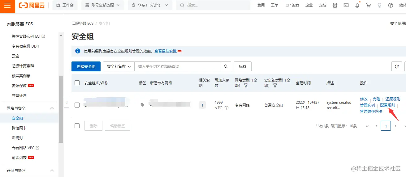
Task: Click the Alibaba Cloud logo
Action: click(32, 5)
